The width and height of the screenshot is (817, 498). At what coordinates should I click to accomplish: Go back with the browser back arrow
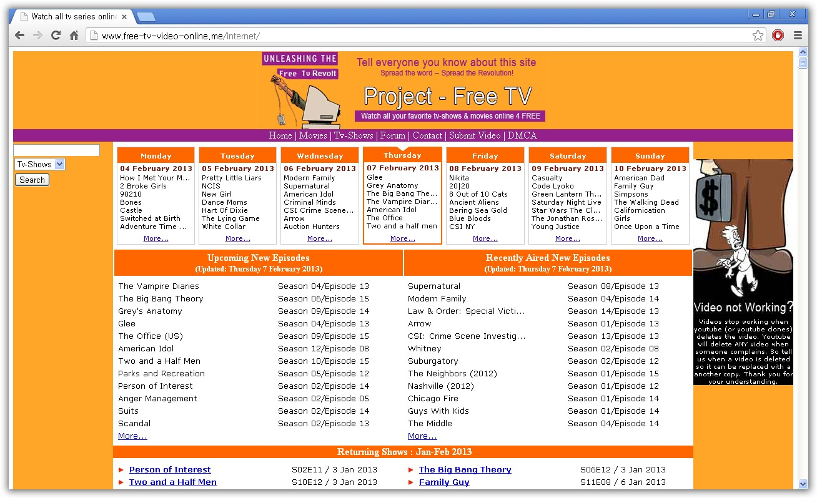[19, 36]
